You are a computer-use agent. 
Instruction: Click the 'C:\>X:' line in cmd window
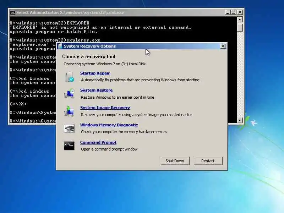[x=18, y=104]
